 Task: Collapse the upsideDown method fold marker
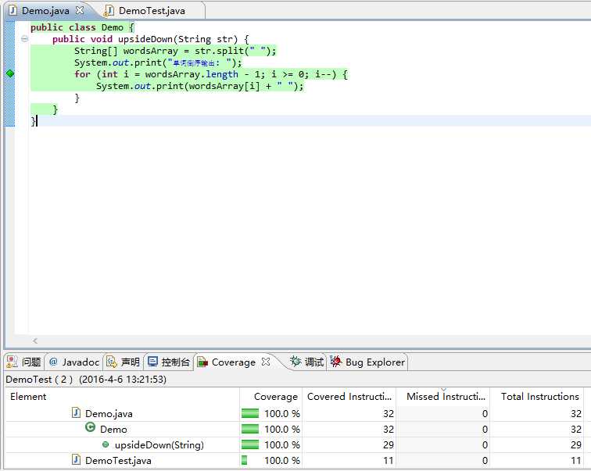click(x=24, y=38)
